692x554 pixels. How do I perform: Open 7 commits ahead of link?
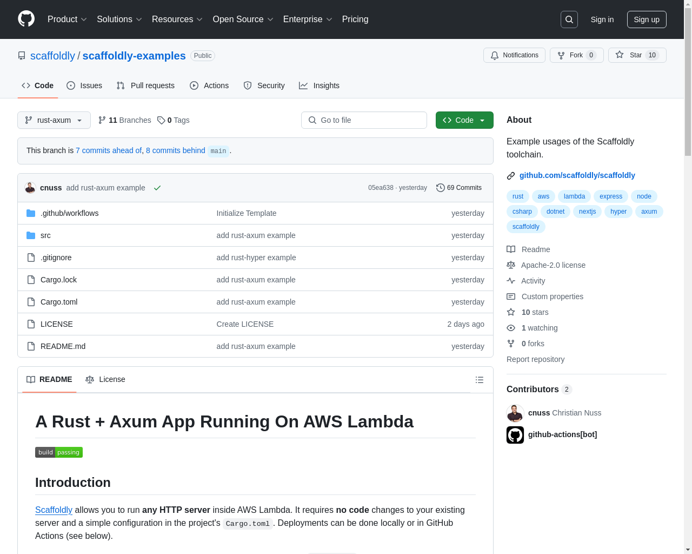(x=109, y=150)
